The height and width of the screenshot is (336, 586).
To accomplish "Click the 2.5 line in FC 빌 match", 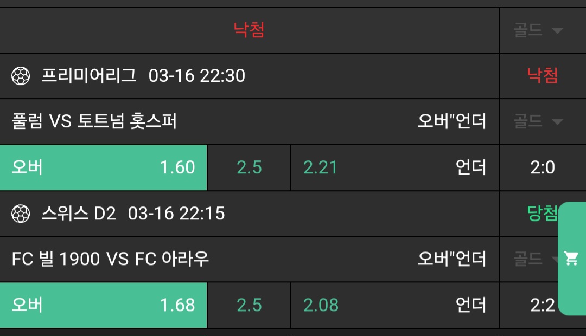I will tap(249, 305).
